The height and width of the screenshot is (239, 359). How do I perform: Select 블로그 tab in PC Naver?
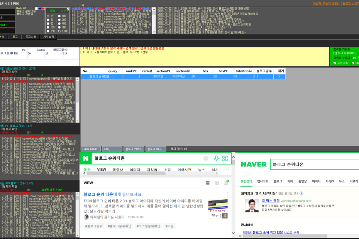click(x=278, y=181)
